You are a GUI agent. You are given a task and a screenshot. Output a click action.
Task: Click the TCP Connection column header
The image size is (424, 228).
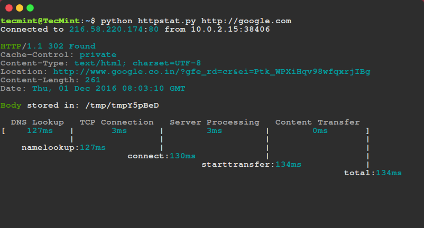(116, 122)
